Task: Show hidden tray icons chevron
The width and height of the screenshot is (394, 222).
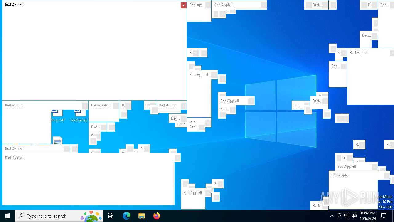Action: point(332,216)
